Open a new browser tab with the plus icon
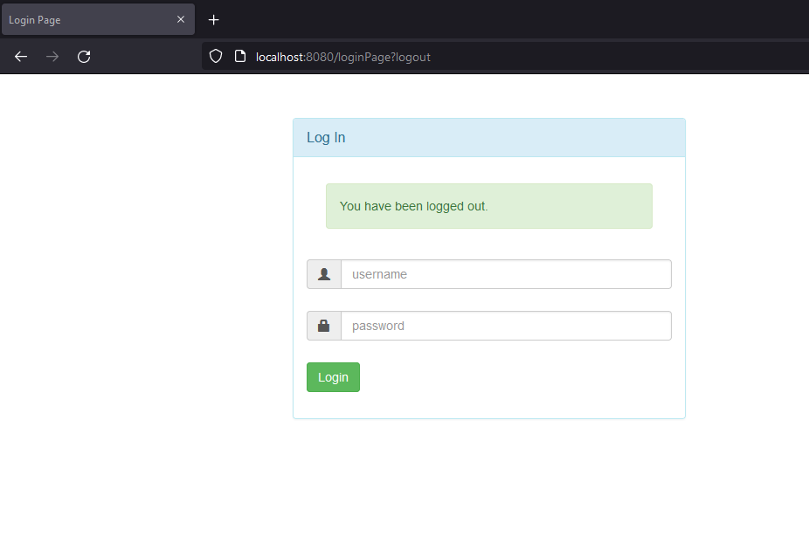 pos(213,19)
